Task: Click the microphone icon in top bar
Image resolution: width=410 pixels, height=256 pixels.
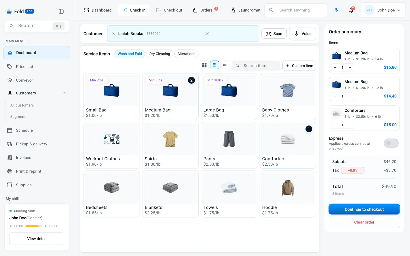Action: pyautogui.click(x=336, y=10)
